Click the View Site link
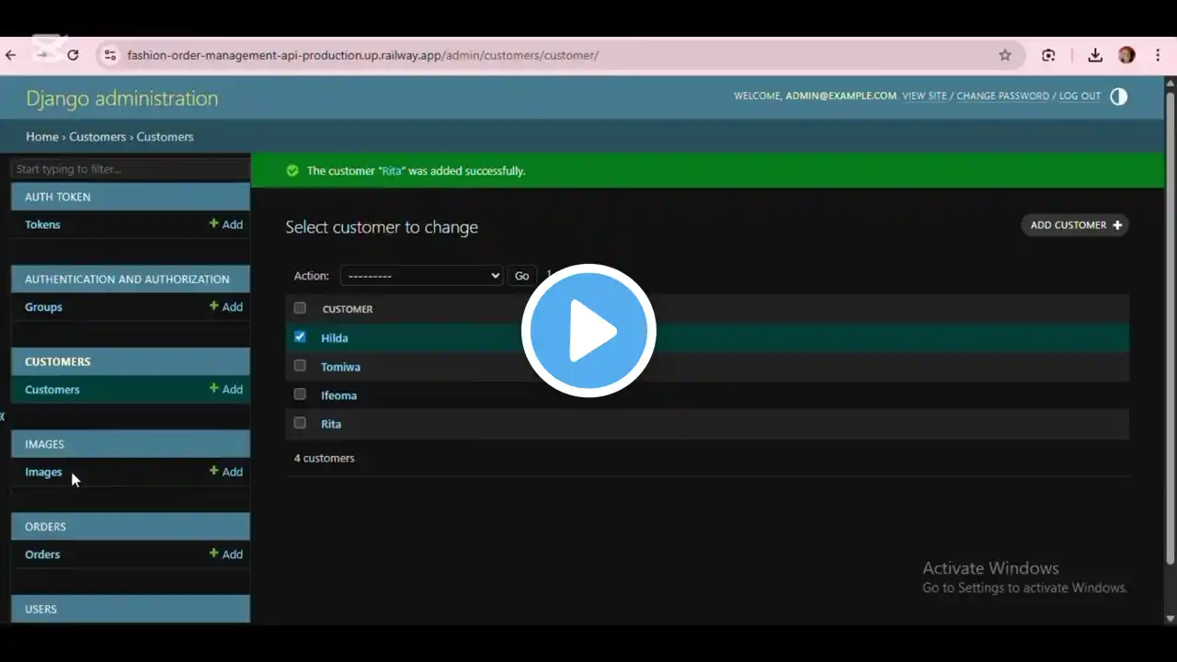This screenshot has height=662, width=1177. [x=924, y=96]
